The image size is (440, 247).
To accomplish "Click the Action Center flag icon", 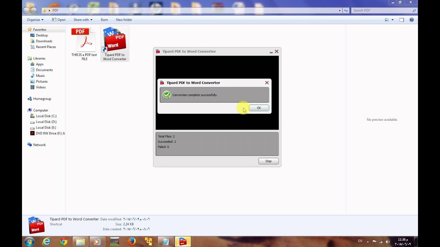I will tap(374, 242).
